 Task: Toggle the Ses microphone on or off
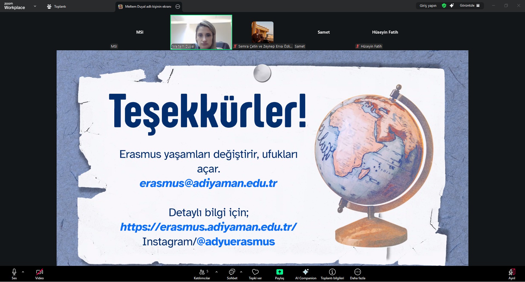(14, 274)
